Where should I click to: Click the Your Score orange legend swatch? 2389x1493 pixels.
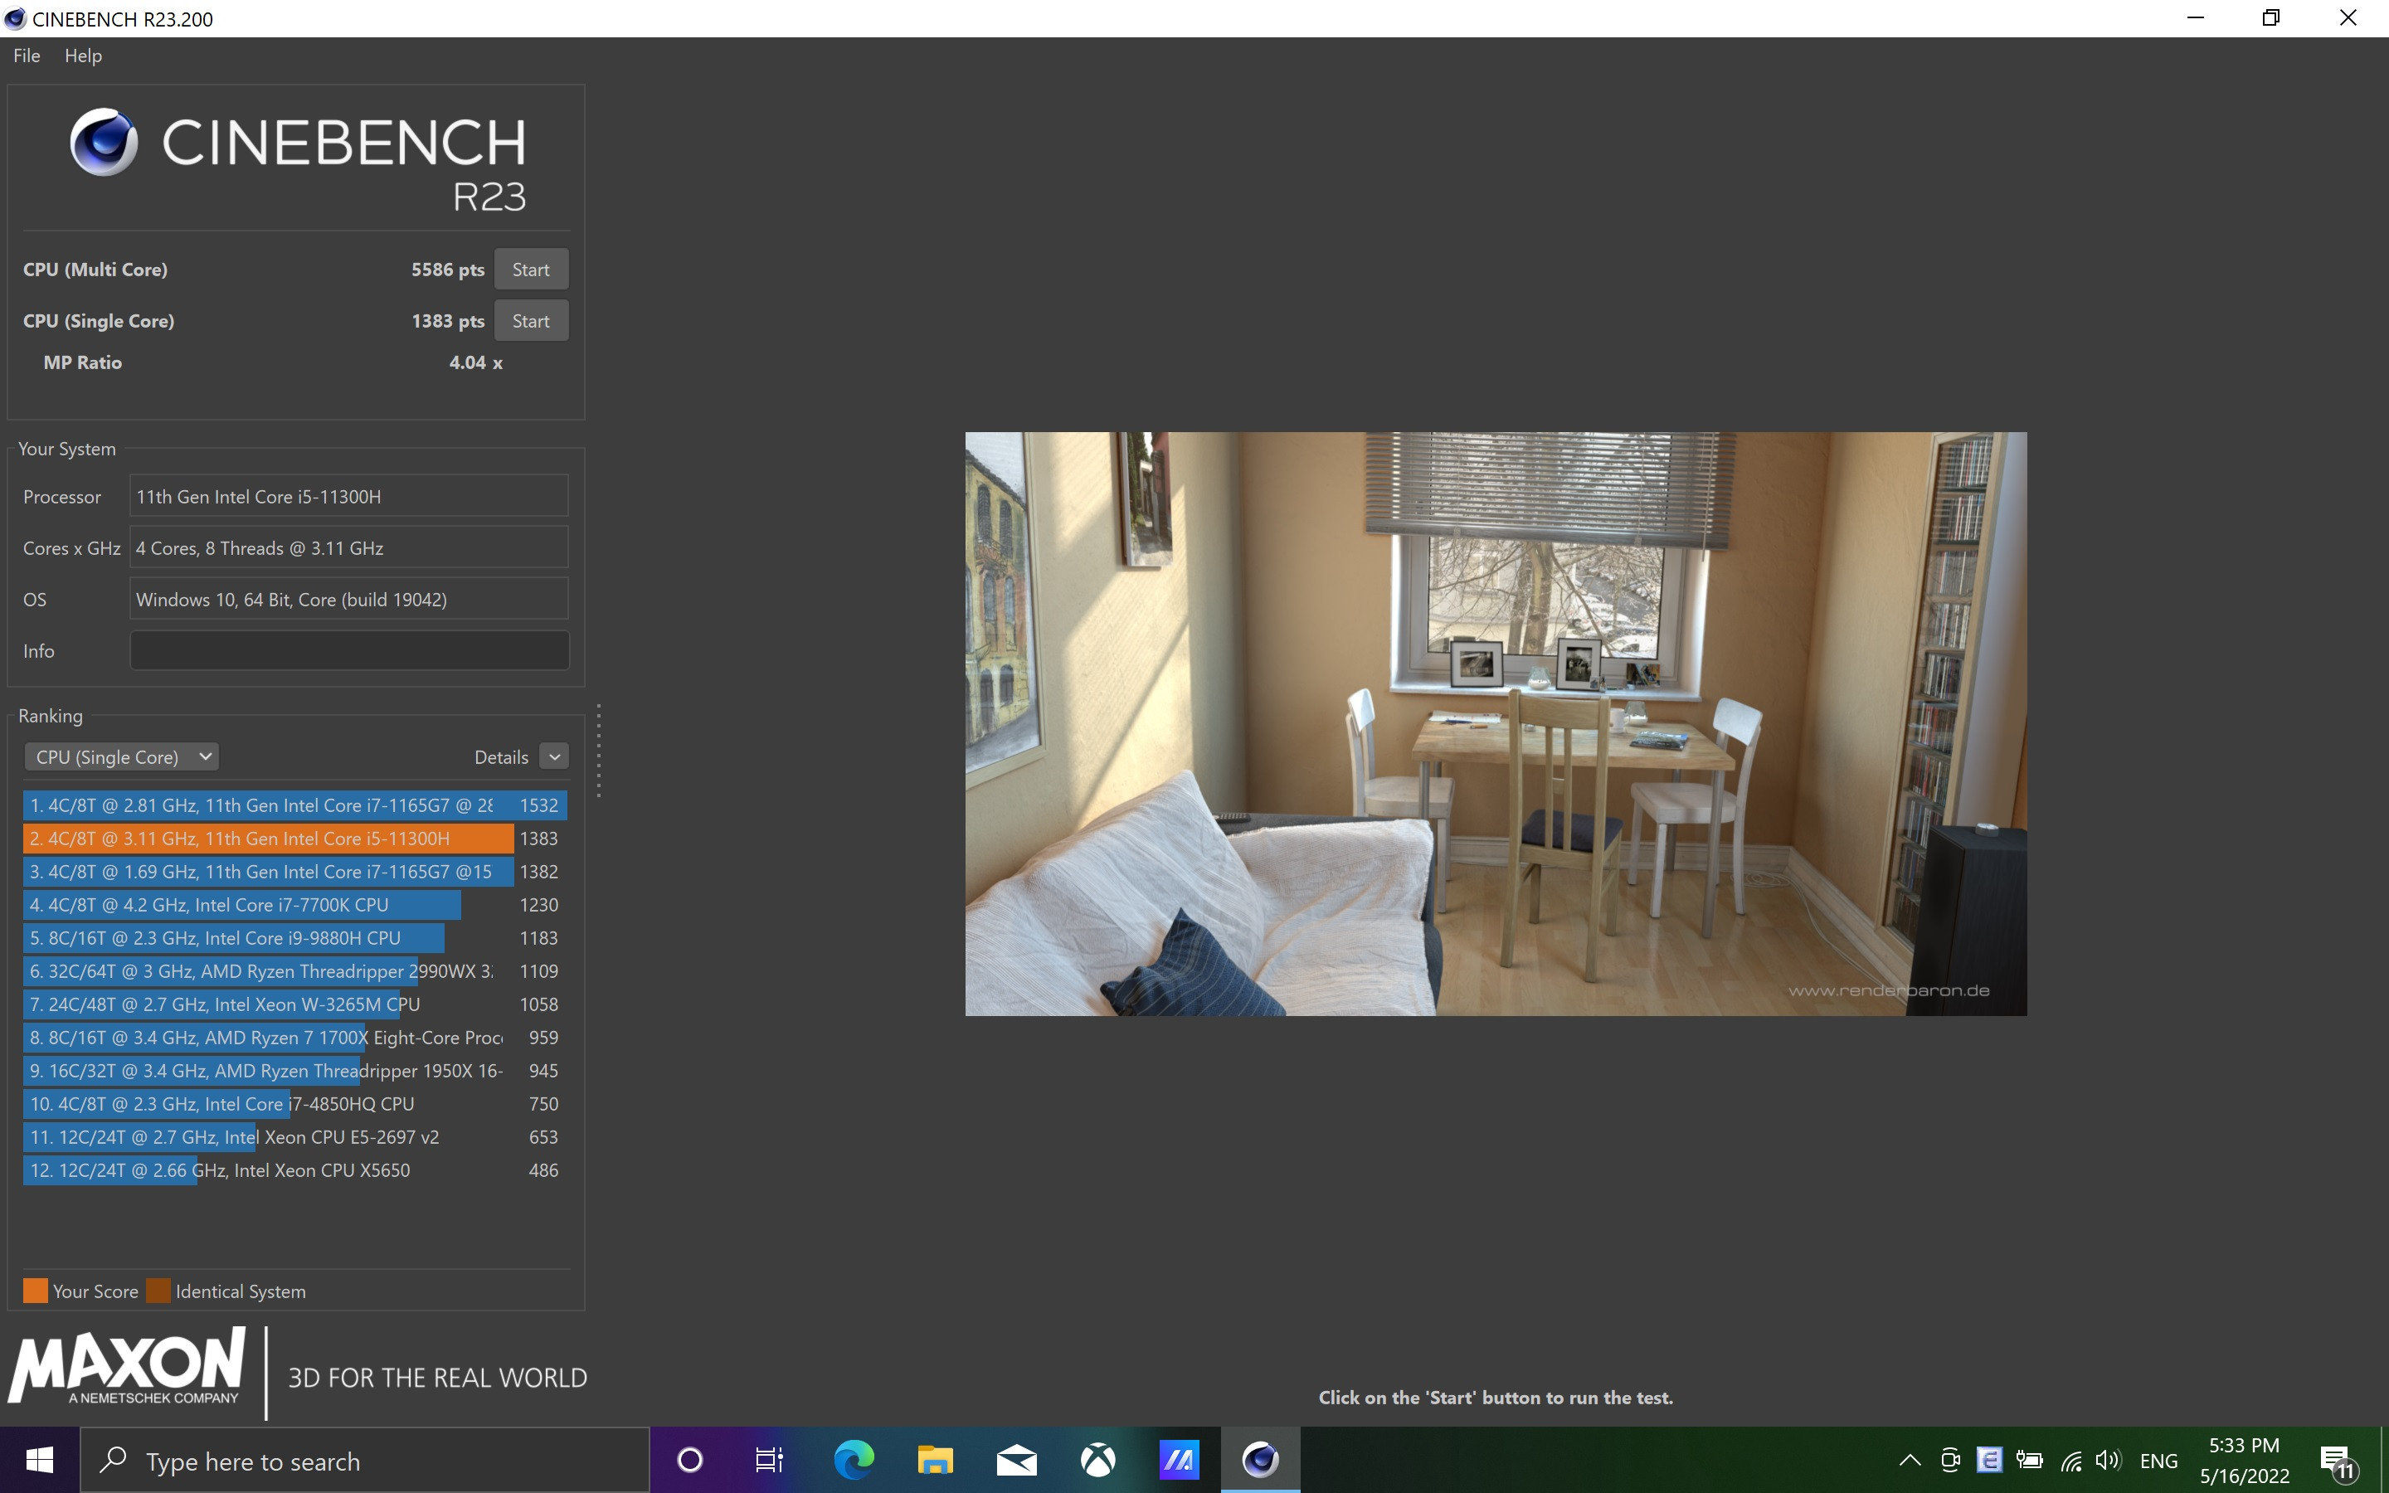(36, 1291)
